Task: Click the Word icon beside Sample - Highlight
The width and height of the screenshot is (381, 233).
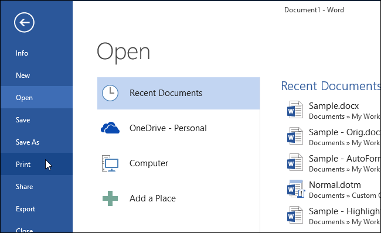Action: click(295, 215)
